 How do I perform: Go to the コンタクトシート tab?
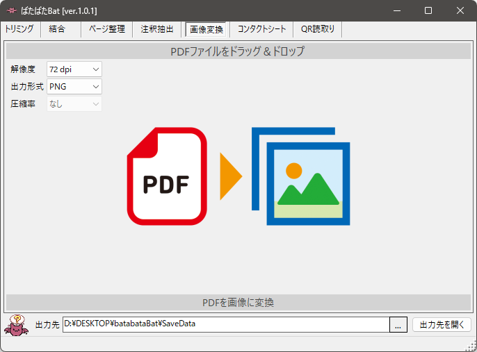pos(261,29)
